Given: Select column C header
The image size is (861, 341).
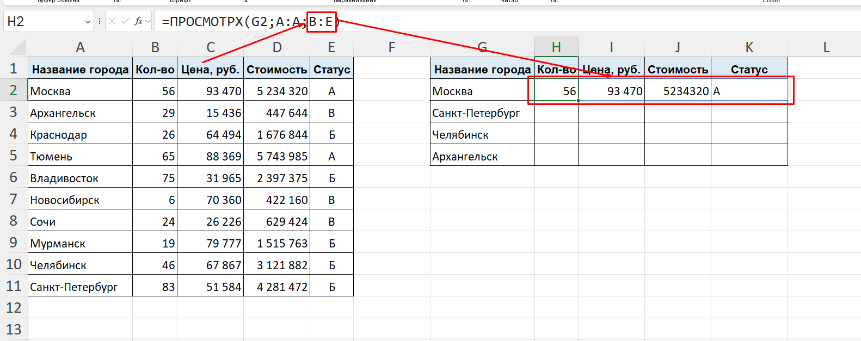Looking at the screenshot, I should point(211,47).
